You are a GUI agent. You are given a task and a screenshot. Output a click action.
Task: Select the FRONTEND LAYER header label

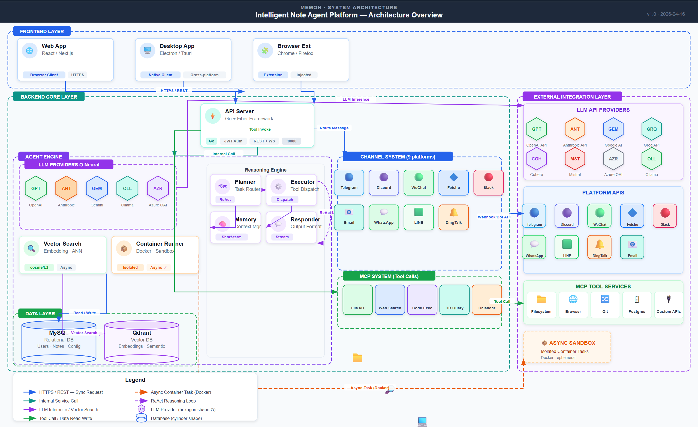(x=42, y=31)
